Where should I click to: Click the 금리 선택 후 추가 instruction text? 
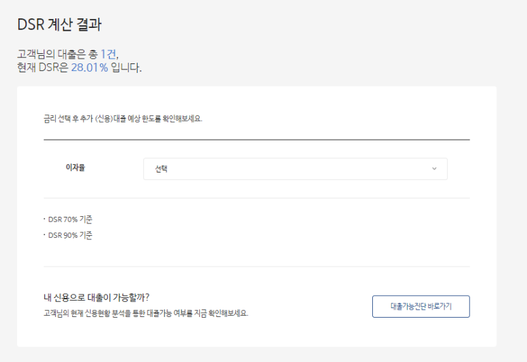point(123,119)
